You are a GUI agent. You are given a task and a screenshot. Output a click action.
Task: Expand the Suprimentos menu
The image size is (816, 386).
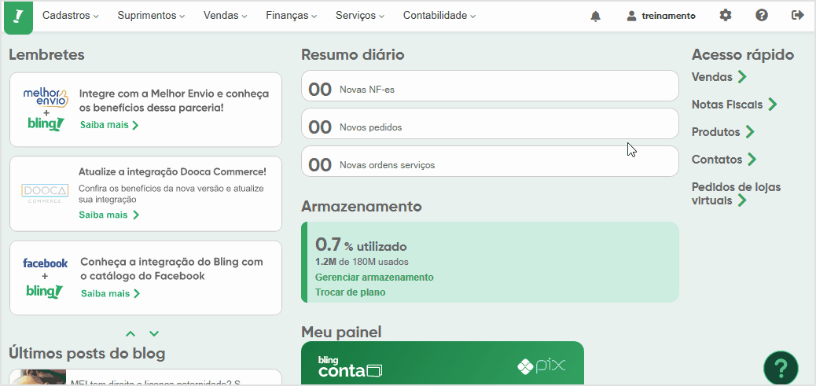(x=151, y=16)
